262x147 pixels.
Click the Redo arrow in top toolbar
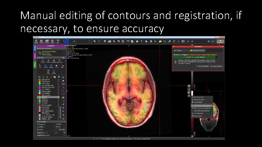(99, 41)
